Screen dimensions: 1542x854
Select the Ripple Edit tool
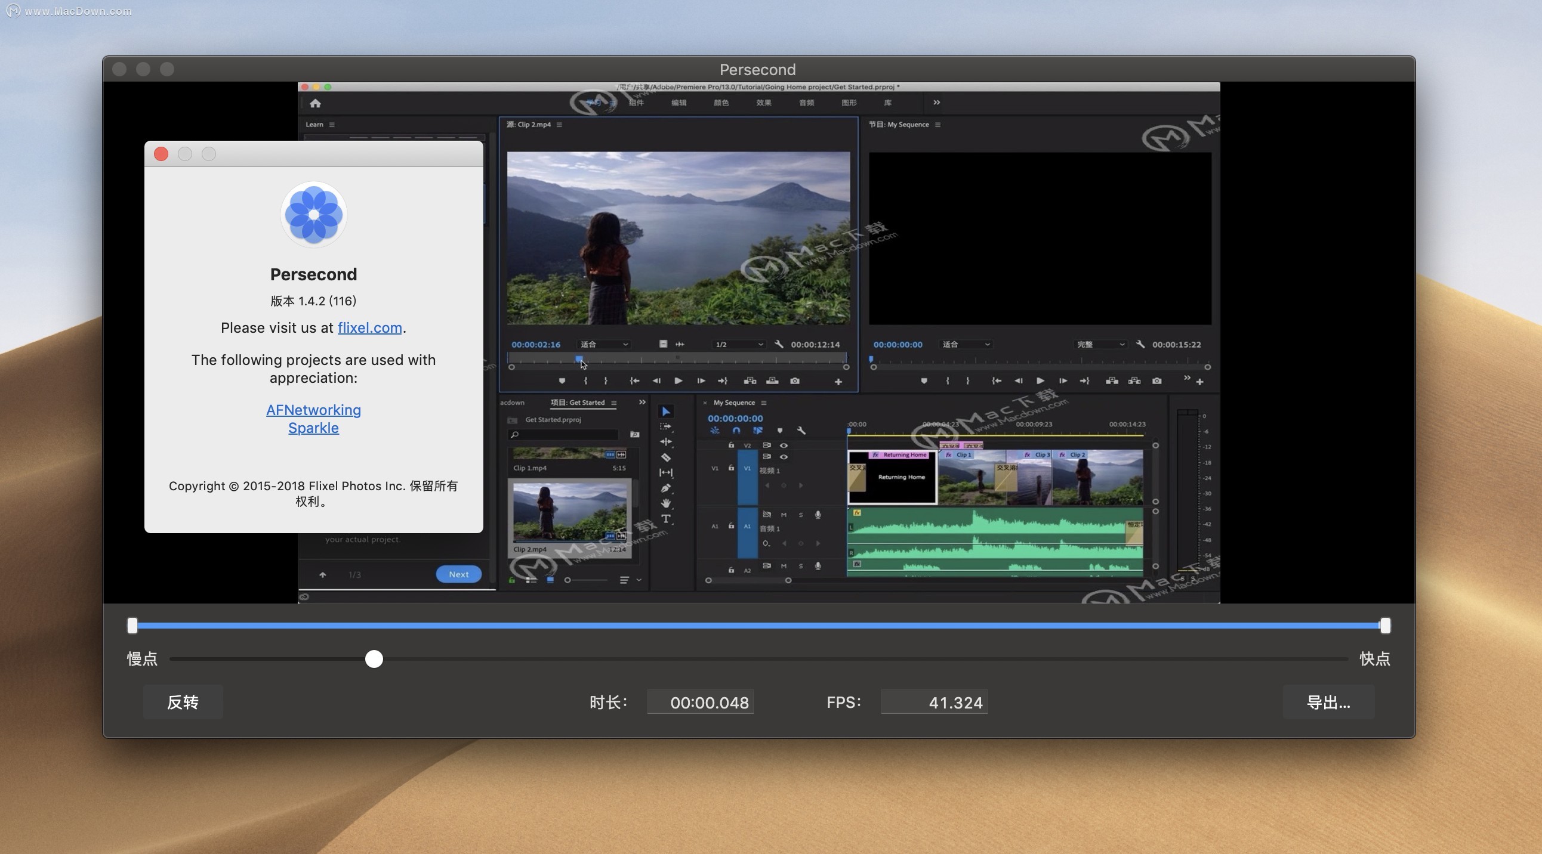click(665, 442)
